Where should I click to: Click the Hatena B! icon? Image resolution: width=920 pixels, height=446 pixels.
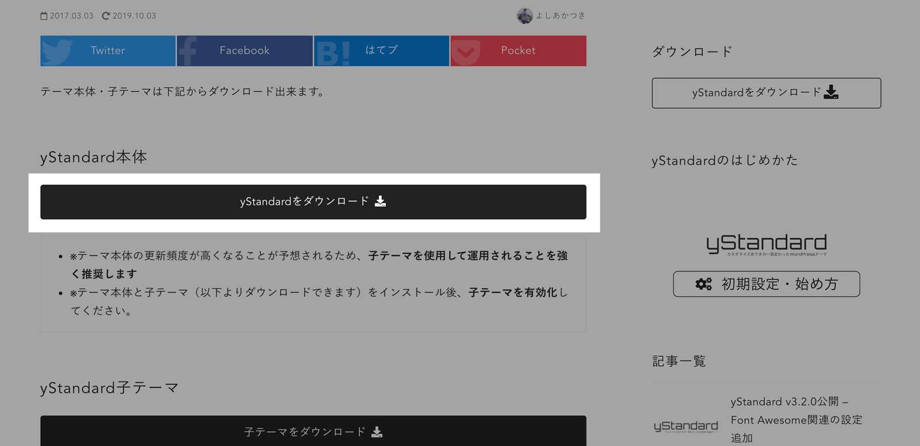point(333,54)
